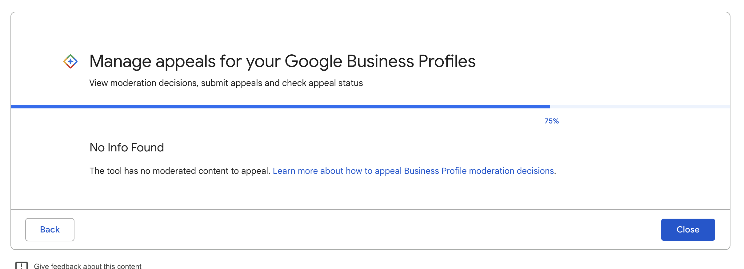Click "Learn more" at the link's start

295,171
